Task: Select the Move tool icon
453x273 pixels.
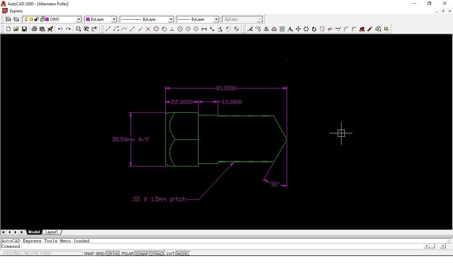Action: click(298, 29)
